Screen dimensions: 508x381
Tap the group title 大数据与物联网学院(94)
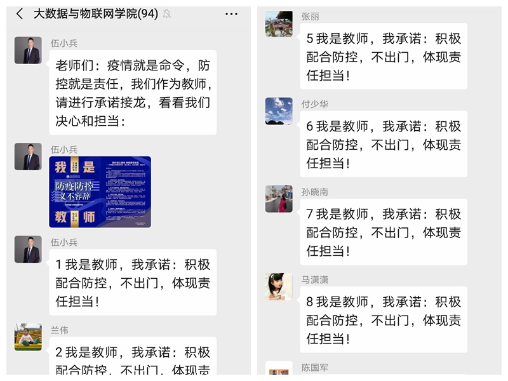pos(96,14)
